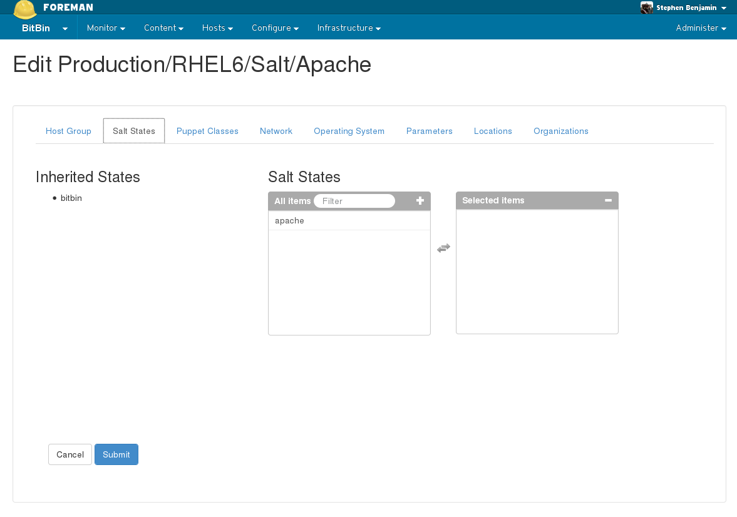Click Stephen Benjamin's user avatar

[647, 8]
